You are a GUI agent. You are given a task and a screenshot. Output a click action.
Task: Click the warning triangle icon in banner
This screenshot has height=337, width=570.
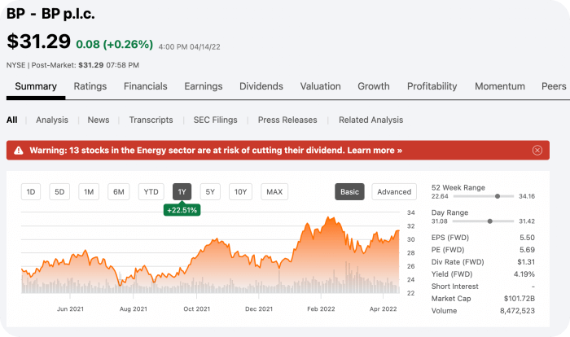click(19, 151)
